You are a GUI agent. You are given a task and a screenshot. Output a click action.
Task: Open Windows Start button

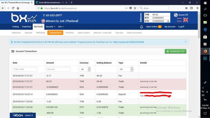(x=205, y=3)
